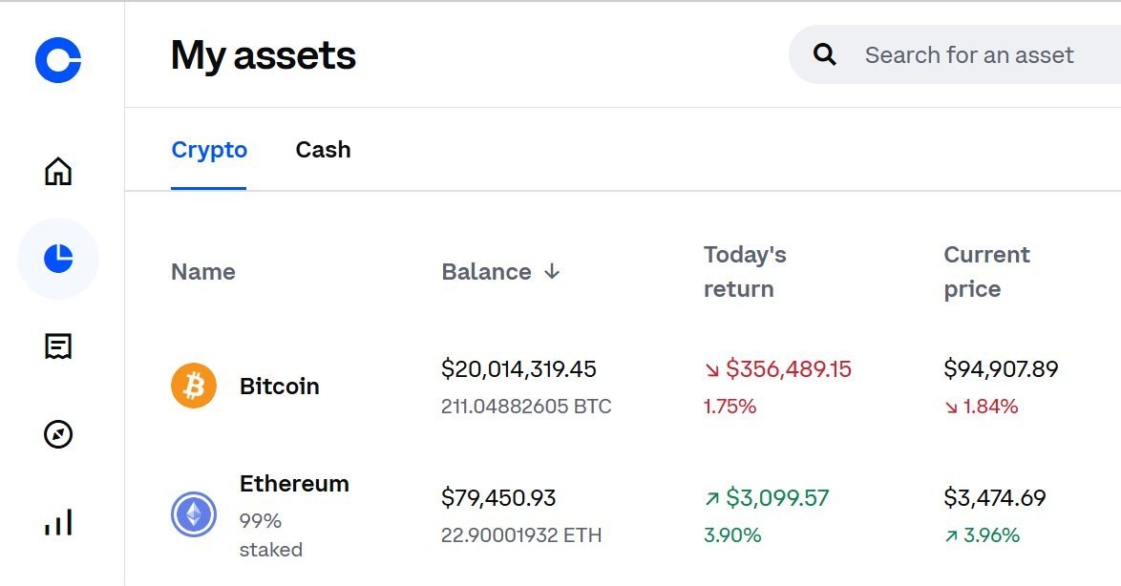Open the transactions receipt icon
Viewport: 1121px width, 586px height.
point(59,346)
